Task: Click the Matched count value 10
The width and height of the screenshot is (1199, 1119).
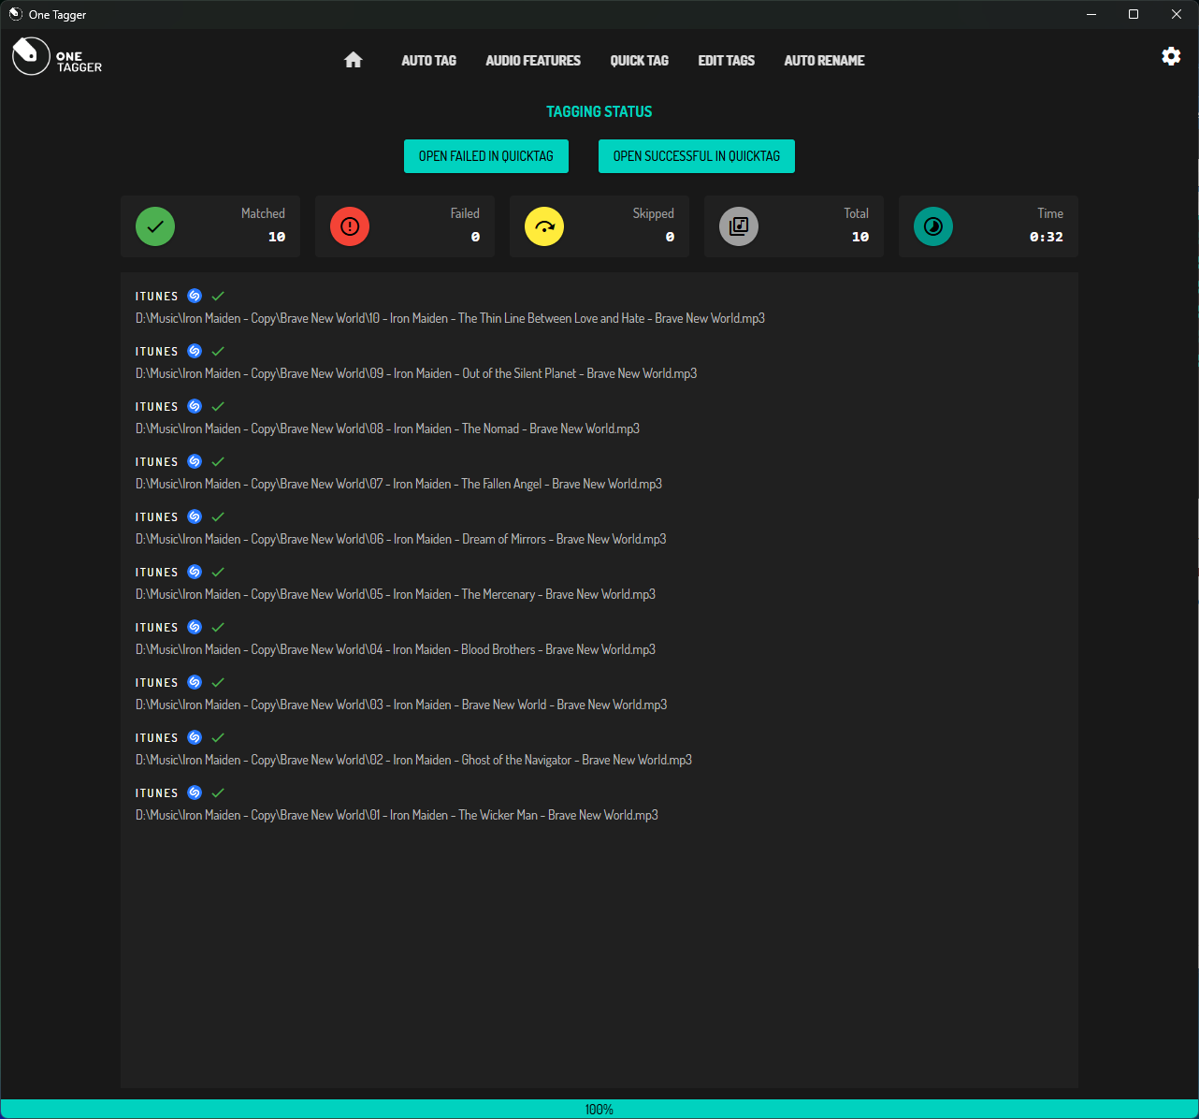Action: (277, 237)
